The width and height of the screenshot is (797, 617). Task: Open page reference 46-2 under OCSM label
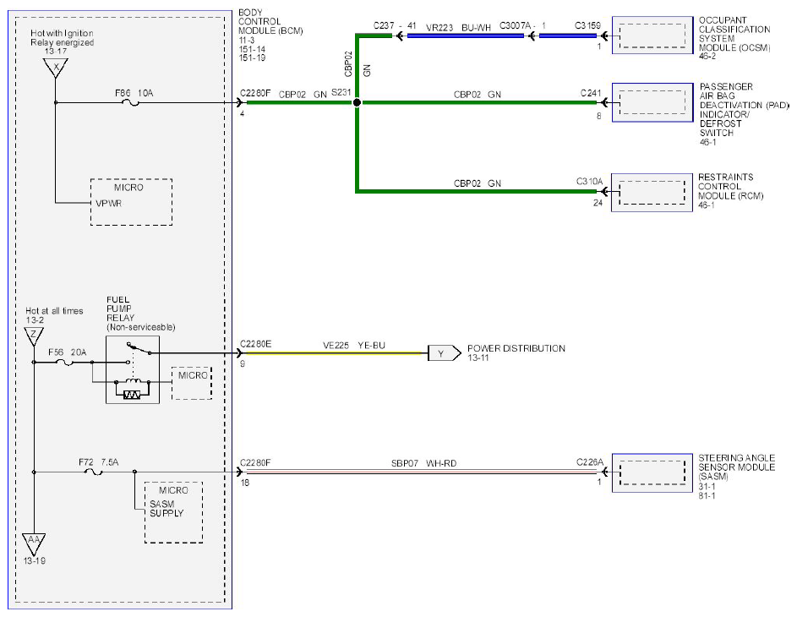707,57
